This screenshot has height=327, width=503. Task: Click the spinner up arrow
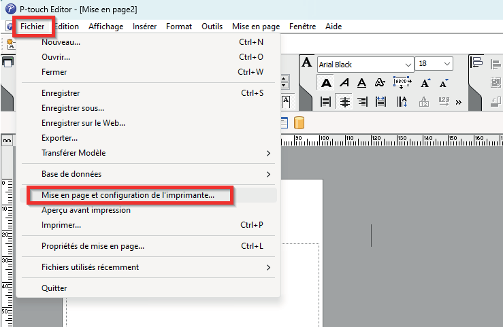(285, 78)
